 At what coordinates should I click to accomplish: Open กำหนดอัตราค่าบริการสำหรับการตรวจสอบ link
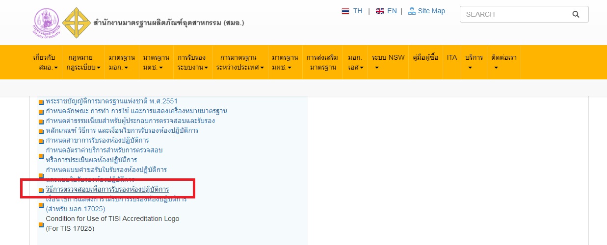click(x=104, y=150)
